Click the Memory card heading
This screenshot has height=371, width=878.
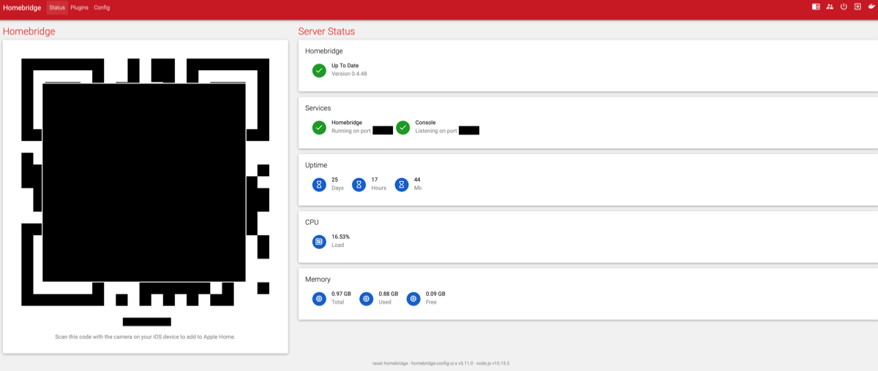coord(318,279)
